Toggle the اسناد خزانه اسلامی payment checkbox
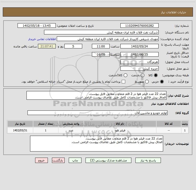This screenshot has height=190, width=196. pyautogui.click(x=123, y=82)
